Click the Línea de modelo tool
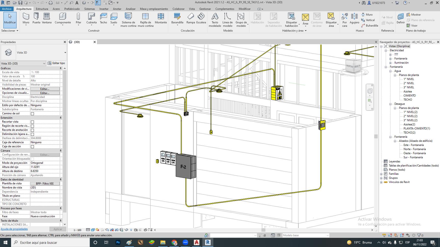The width and height of the screenshot is (440, 247). point(227,20)
